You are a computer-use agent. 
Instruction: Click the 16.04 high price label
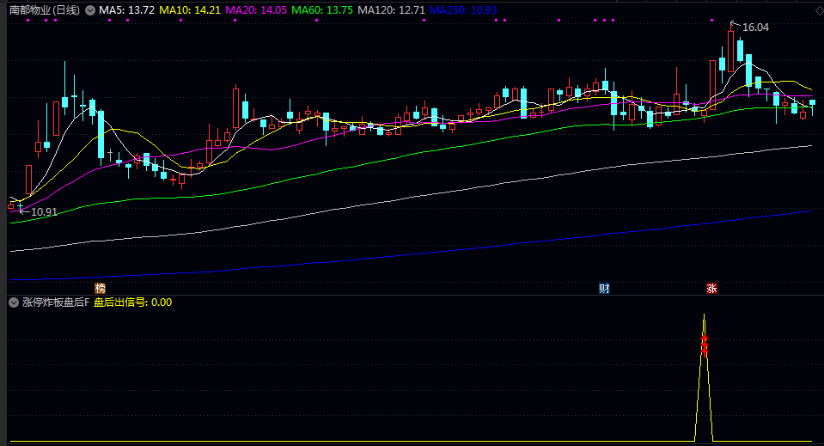point(755,27)
